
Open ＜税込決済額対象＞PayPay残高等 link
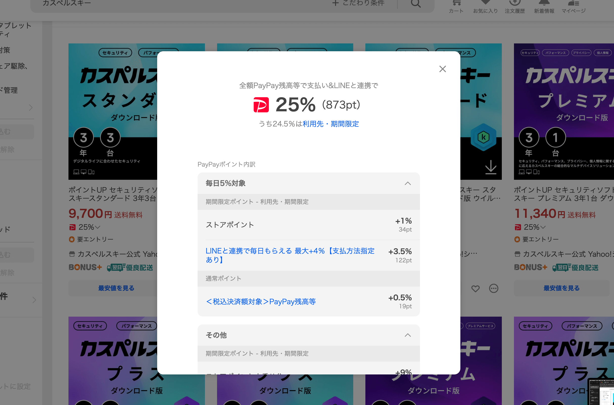(261, 301)
